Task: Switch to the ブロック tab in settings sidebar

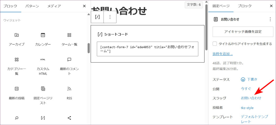Action: 245,6
